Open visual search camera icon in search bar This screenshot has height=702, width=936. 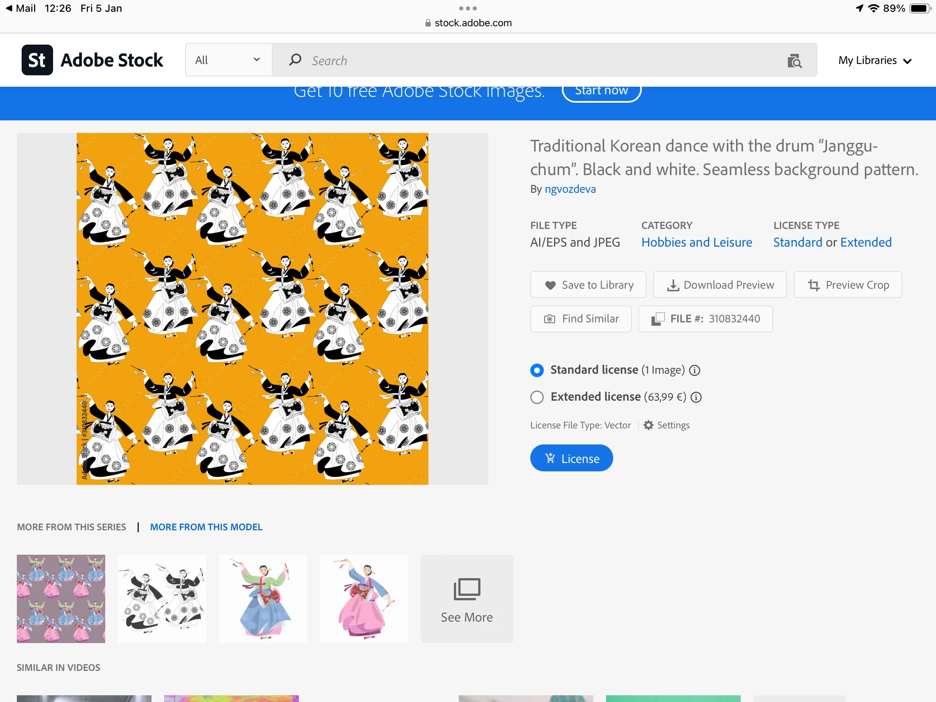pyautogui.click(x=794, y=61)
